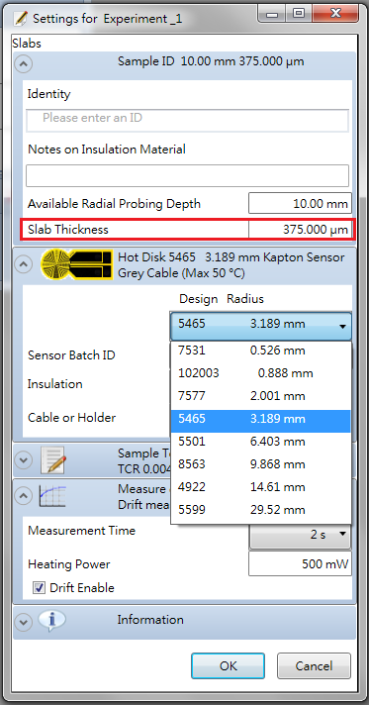Click the Identity input field

(187, 120)
